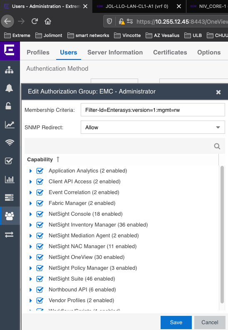Close the JOL-LLO-LAN-CL1-A1 browser tab

[178, 6]
